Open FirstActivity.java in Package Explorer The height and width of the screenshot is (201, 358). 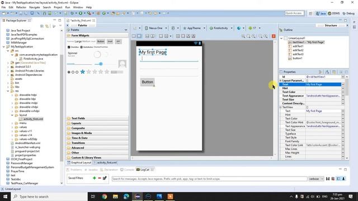coord(33,59)
